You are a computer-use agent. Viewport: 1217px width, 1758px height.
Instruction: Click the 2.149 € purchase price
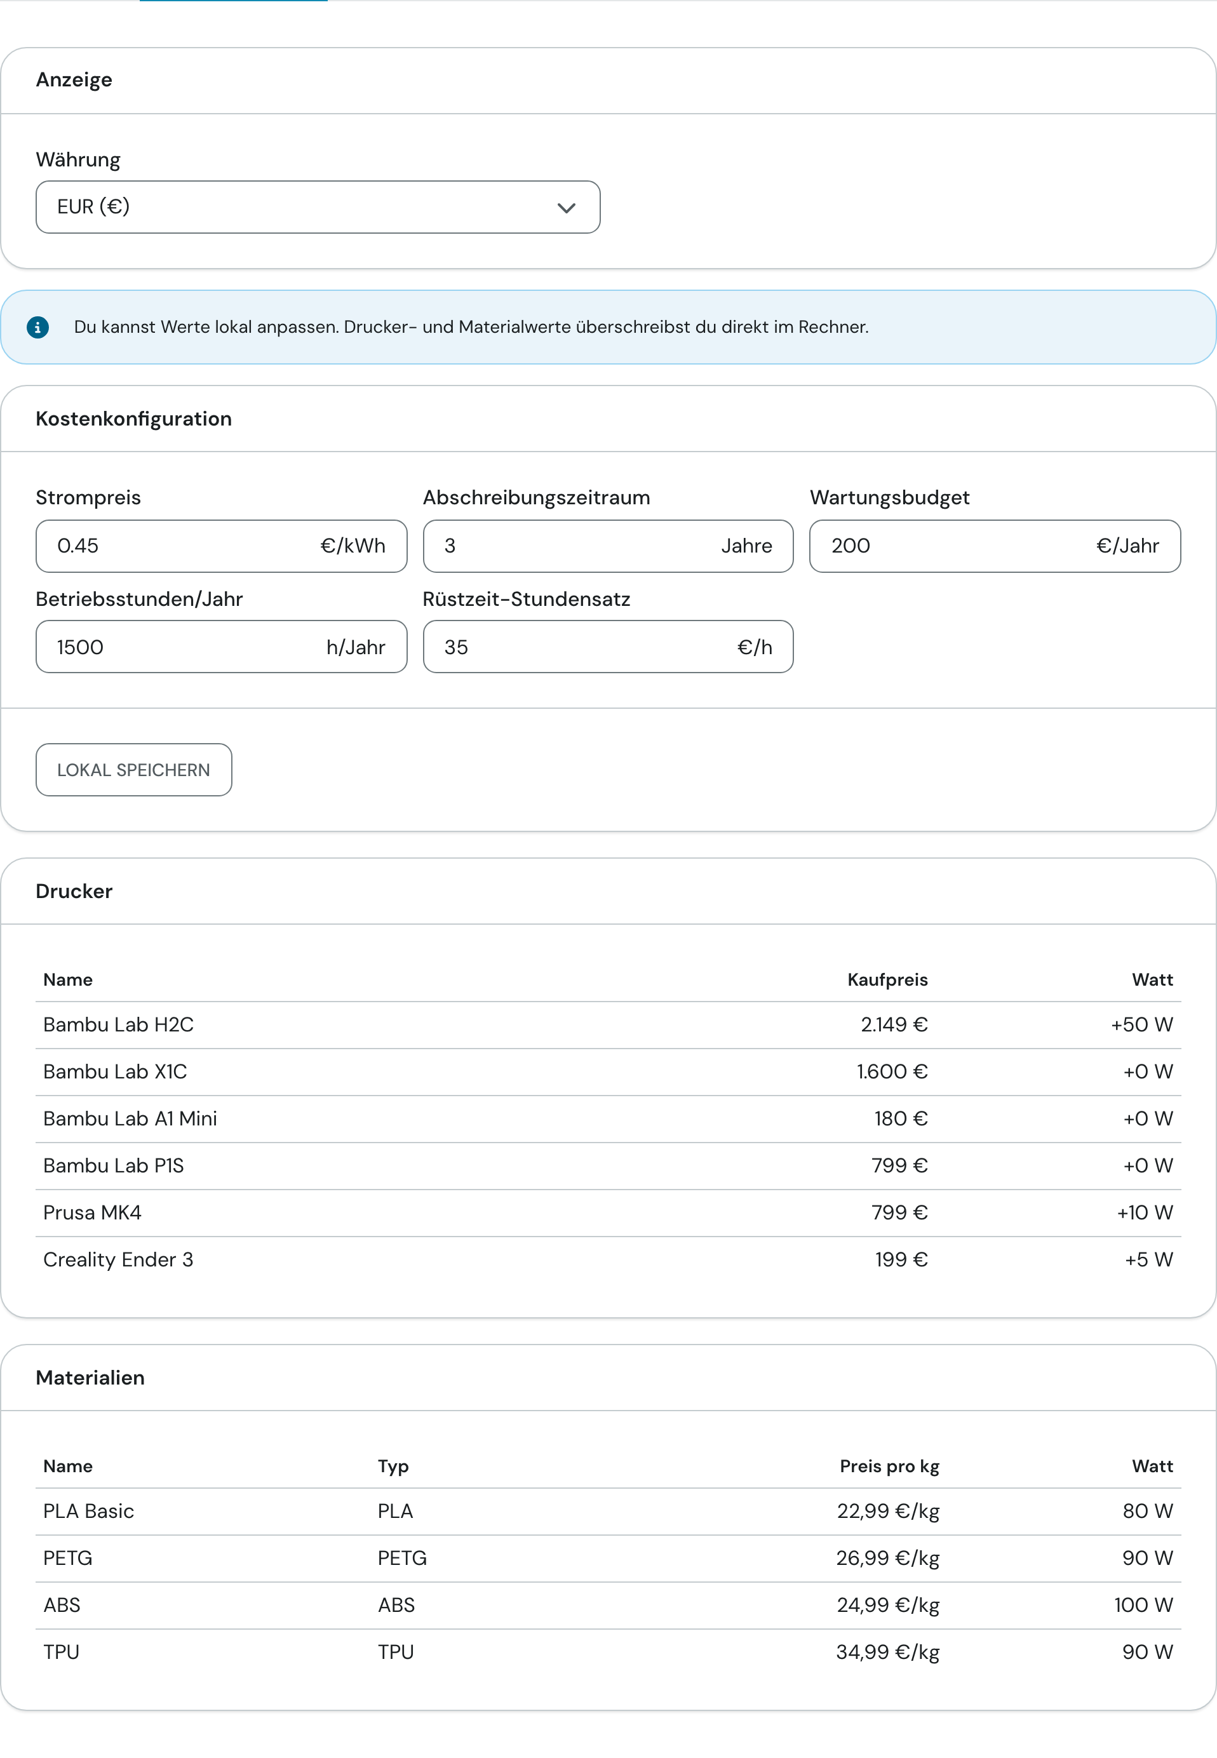894,1024
